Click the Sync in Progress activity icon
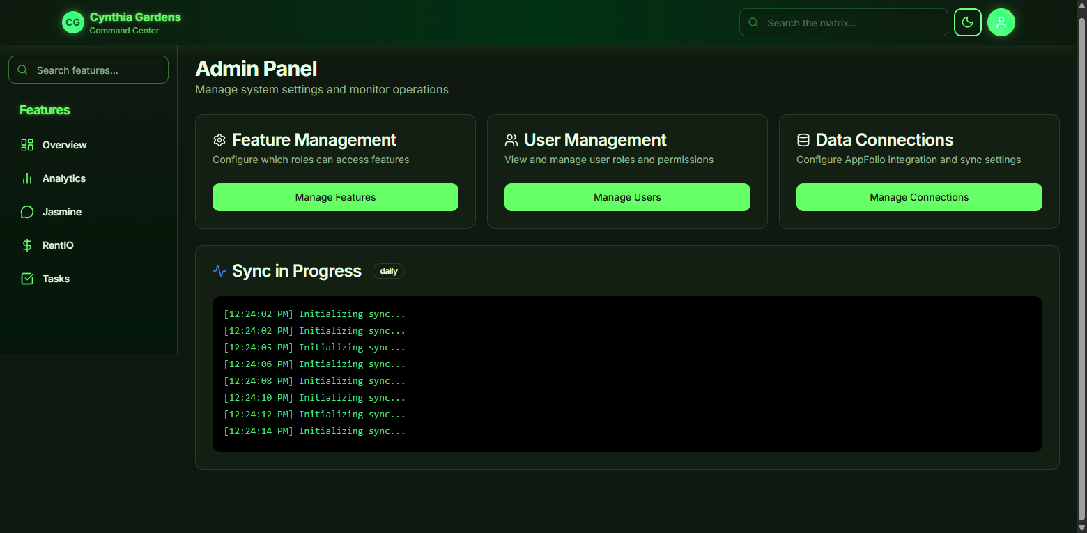This screenshot has height=533, width=1087. (x=219, y=271)
